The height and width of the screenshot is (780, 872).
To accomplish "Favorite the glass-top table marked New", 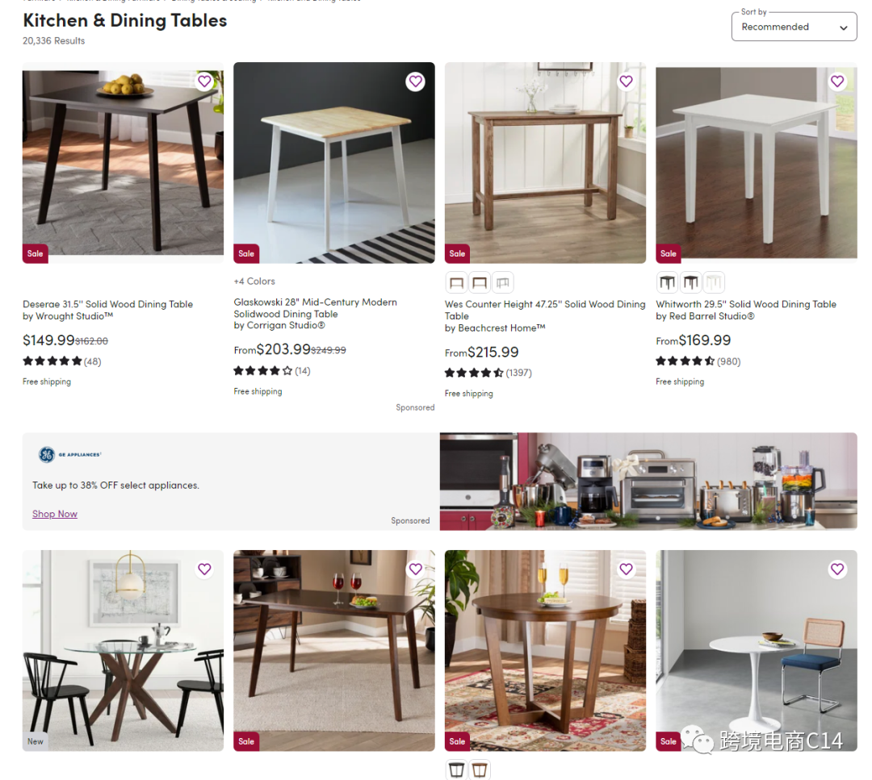I will (204, 569).
